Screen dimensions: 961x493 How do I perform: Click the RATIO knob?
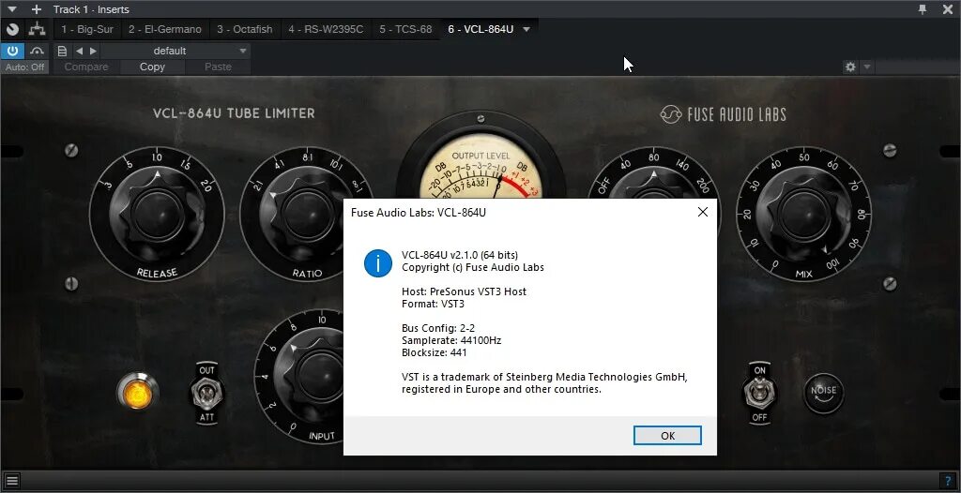(x=305, y=215)
